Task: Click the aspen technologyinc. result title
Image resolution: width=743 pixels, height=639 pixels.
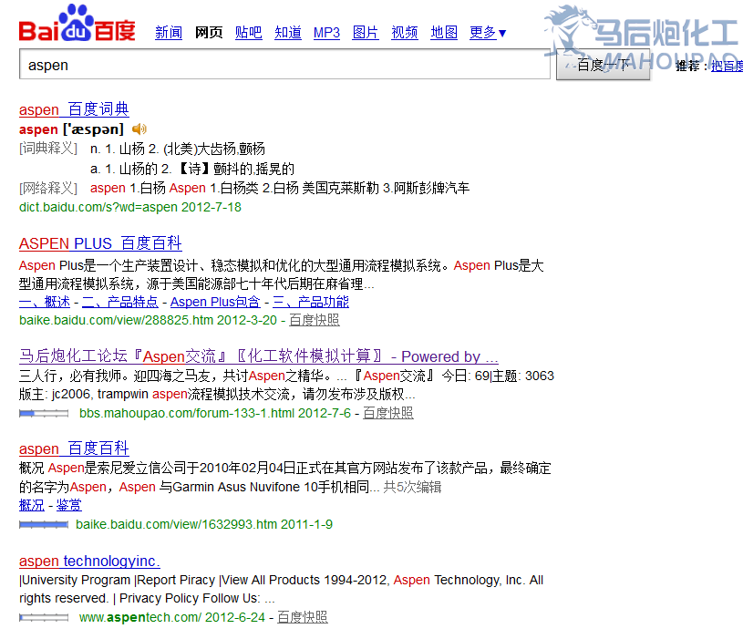Action: pyautogui.click(x=89, y=561)
